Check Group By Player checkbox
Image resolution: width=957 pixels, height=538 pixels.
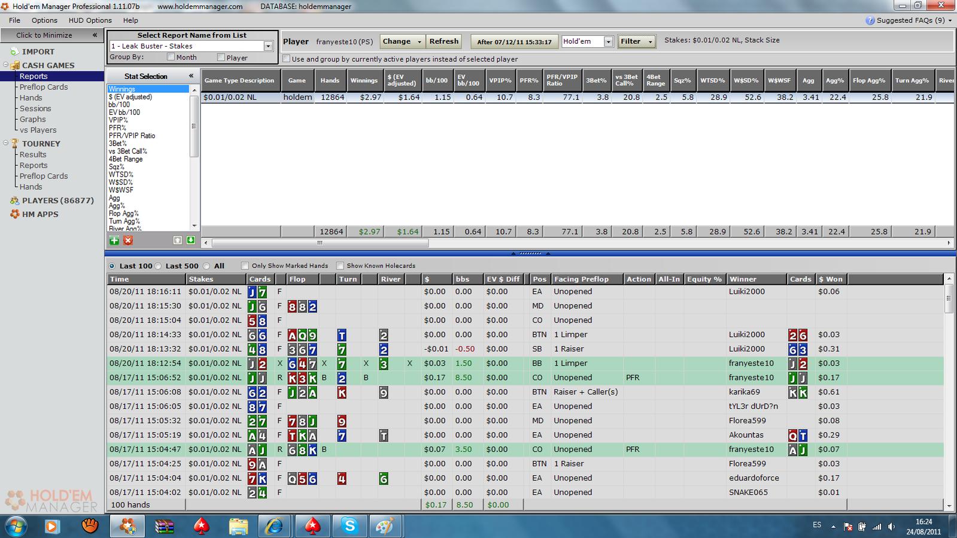coord(221,57)
